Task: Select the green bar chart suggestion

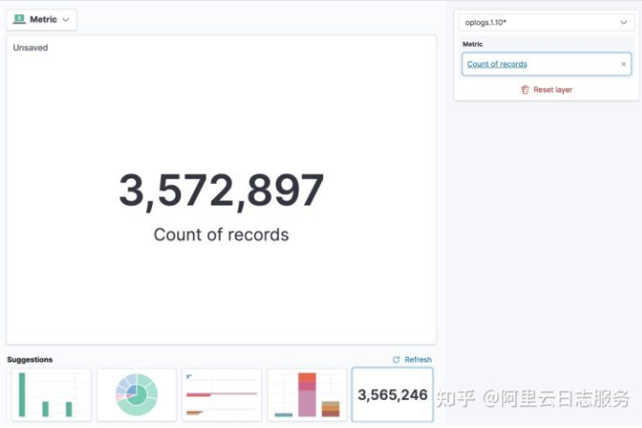Action: [52, 395]
